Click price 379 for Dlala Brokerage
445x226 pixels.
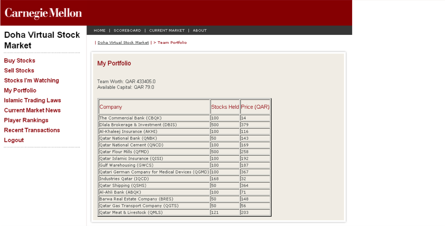click(255, 125)
